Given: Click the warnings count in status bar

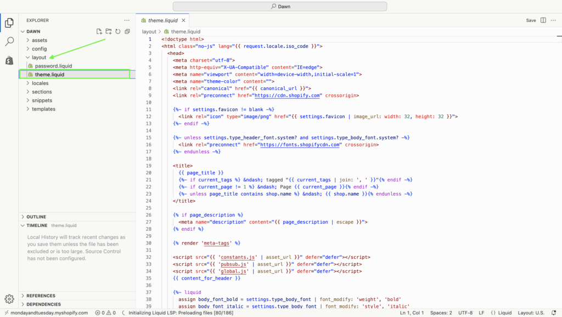Looking at the screenshot, I should [111, 313].
